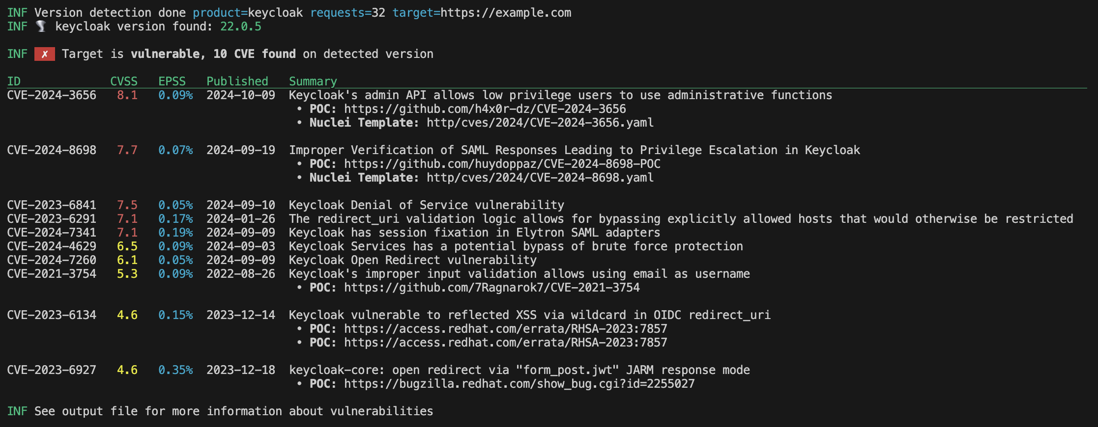Open the bugzilla.redhat.com show_bug link

click(x=520, y=384)
